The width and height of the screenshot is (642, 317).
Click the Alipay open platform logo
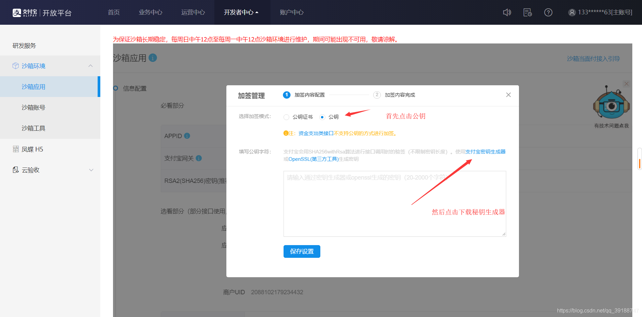click(42, 13)
